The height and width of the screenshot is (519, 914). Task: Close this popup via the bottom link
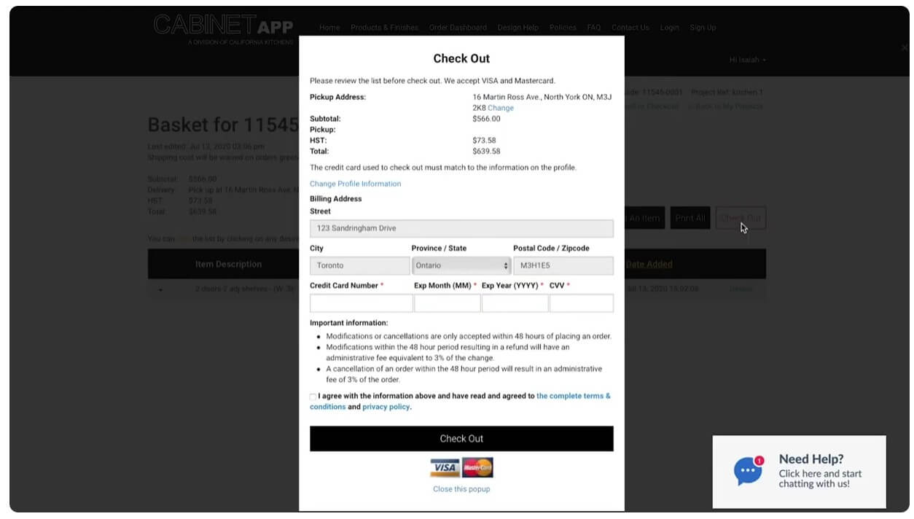(x=461, y=489)
